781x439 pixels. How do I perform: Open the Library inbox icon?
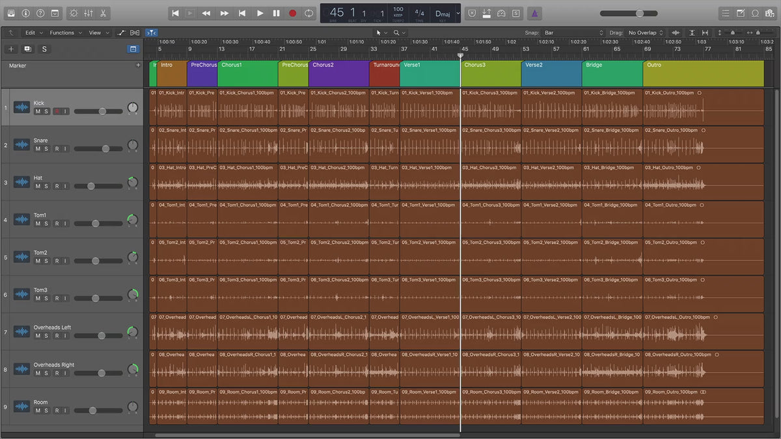pyautogui.click(x=10, y=13)
